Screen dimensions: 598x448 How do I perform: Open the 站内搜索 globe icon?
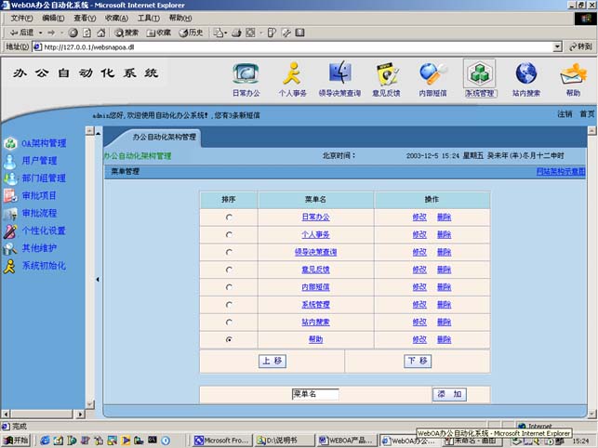point(525,74)
